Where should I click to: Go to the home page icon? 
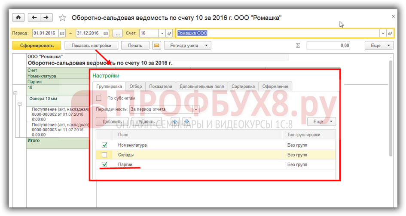click(18, 18)
